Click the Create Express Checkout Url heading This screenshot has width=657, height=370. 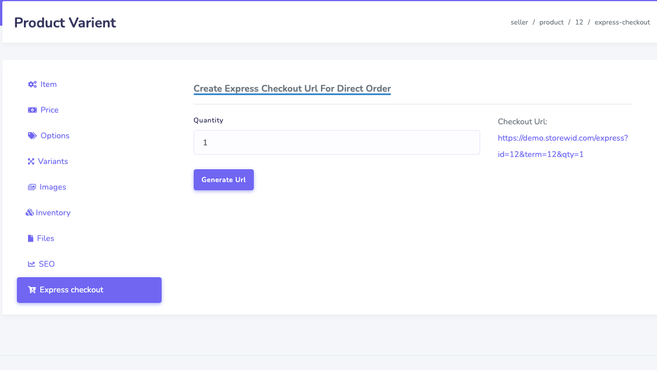292,89
